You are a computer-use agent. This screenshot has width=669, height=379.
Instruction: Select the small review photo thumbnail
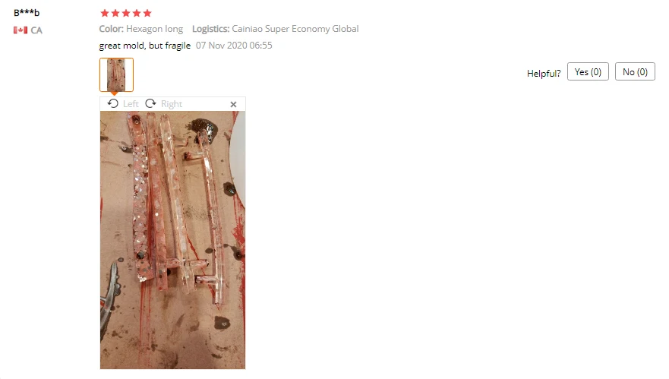pos(116,74)
